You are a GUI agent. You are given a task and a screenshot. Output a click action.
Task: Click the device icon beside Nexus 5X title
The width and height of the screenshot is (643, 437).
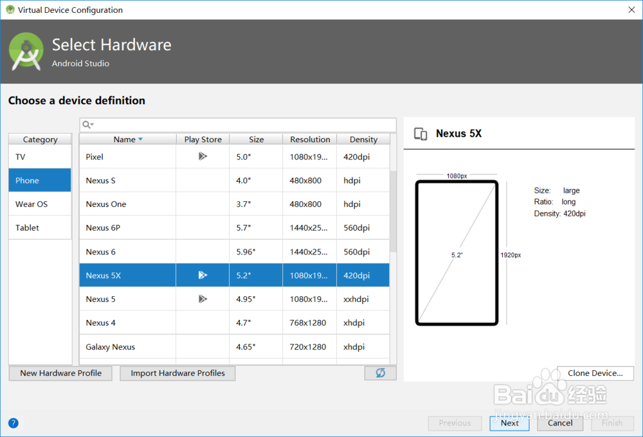coord(421,134)
